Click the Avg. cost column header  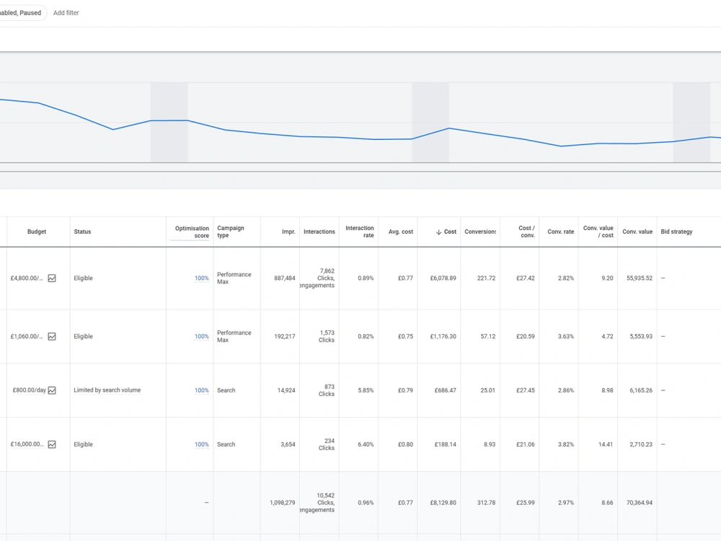(x=400, y=232)
